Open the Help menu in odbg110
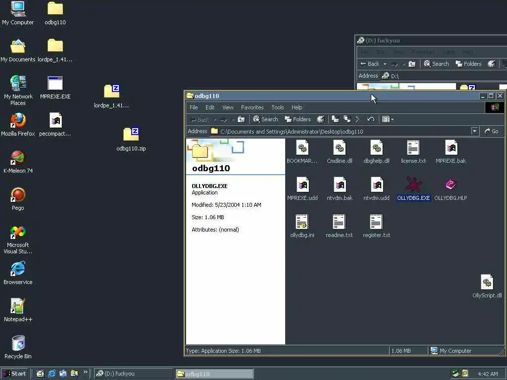 297,107
